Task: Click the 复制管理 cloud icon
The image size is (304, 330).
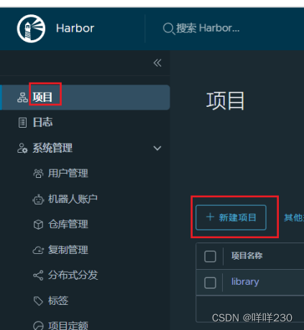Action: 38,250
